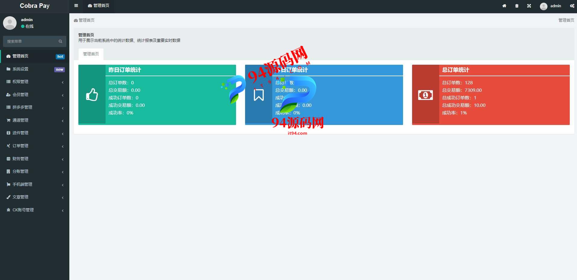Viewport: 577px width, 280px height.
Task: Click the 总订单统计 card title
Action: (456, 70)
